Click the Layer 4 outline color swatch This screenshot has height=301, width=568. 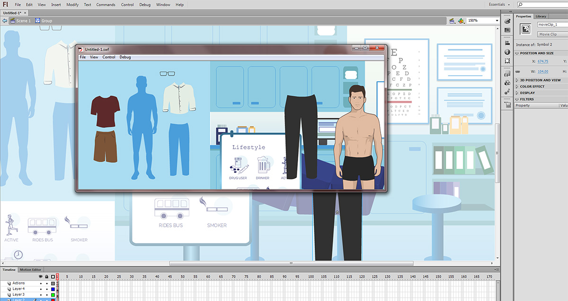coord(52,289)
